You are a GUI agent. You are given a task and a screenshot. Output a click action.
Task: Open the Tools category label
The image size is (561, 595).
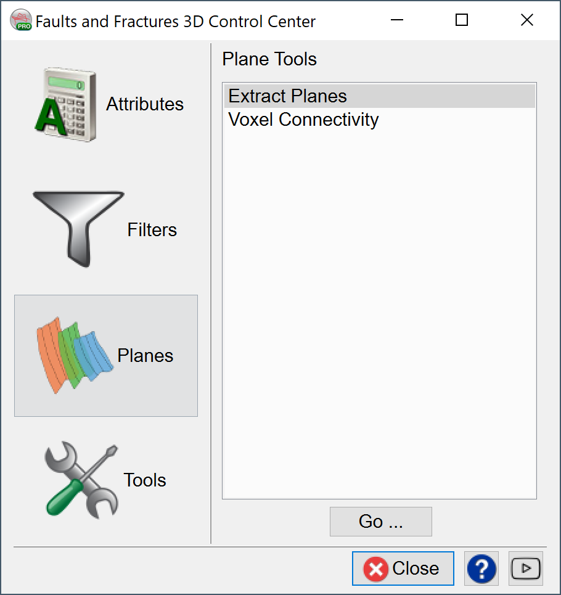(x=145, y=480)
